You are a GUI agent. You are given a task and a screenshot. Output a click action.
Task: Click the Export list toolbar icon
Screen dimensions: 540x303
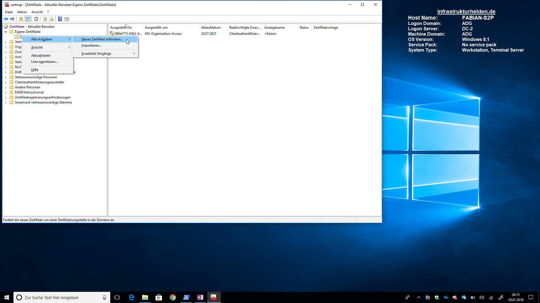[x=51, y=19]
